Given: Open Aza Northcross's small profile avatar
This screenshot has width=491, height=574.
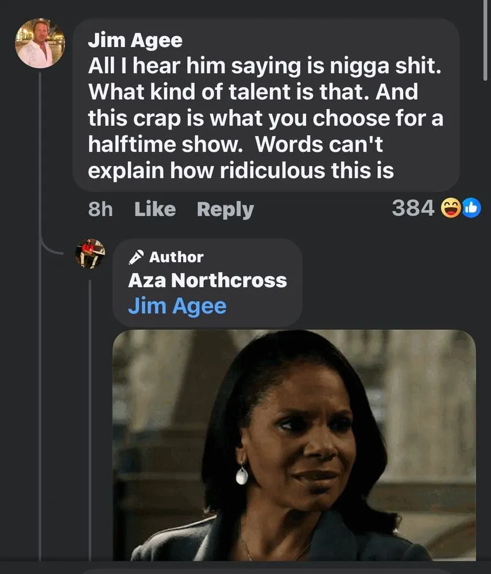Looking at the screenshot, I should tap(90, 254).
